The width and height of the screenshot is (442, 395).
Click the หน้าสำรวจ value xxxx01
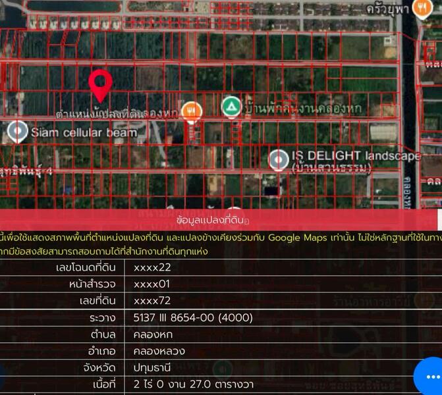(152, 284)
